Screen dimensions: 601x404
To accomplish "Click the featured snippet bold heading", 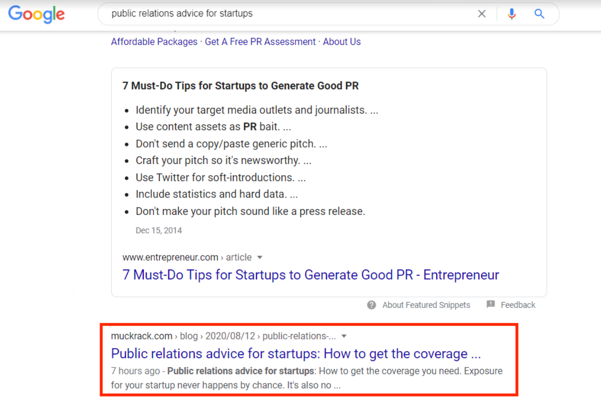I will 240,86.
